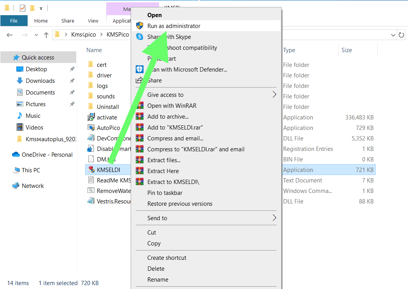This screenshot has width=408, height=289.
Task: Click the AutoPico application icon
Action: pos(91,128)
